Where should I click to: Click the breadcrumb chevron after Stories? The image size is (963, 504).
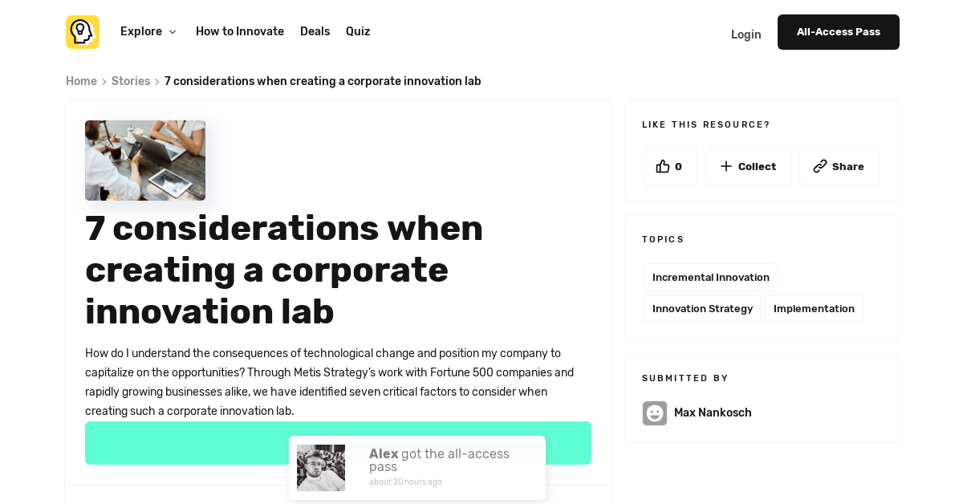157,81
